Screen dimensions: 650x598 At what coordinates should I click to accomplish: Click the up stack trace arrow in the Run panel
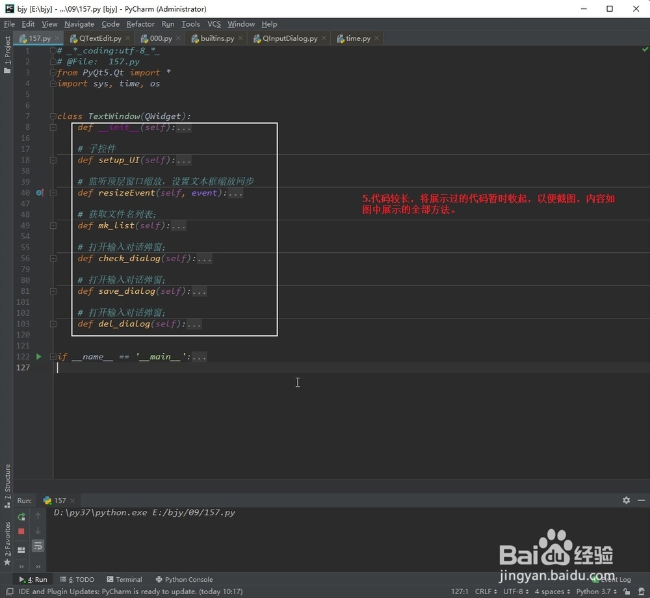tap(38, 516)
